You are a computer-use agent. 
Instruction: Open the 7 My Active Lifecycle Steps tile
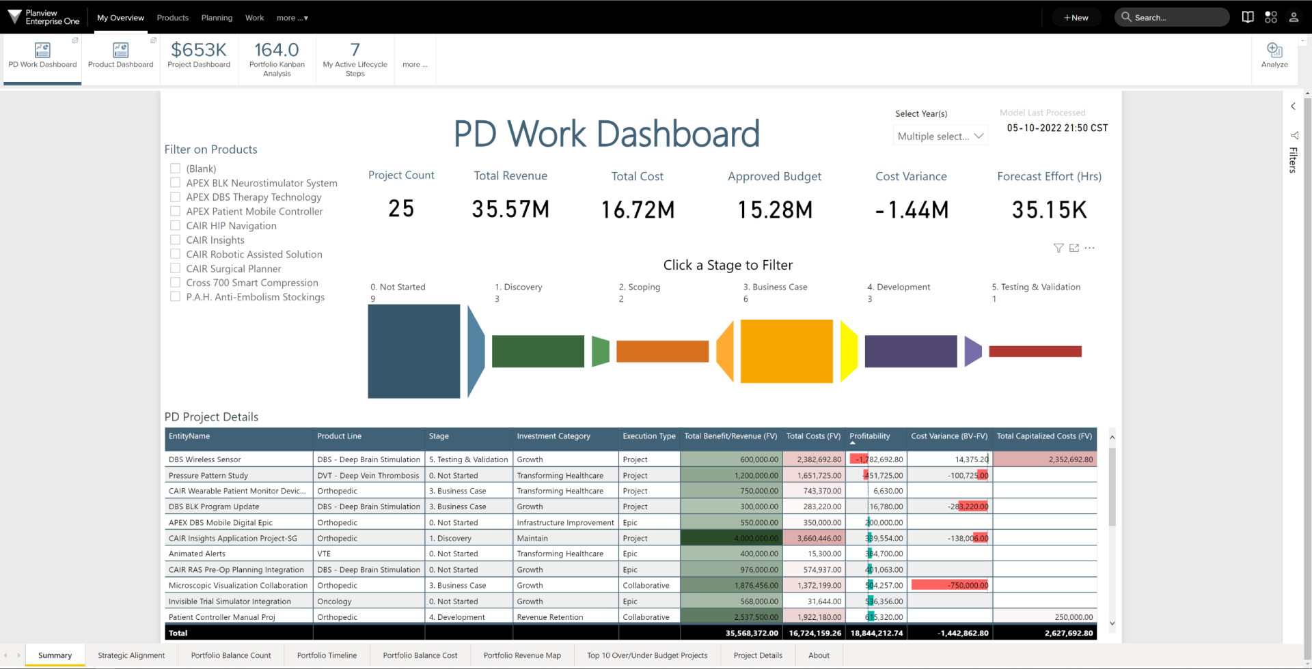pos(355,58)
